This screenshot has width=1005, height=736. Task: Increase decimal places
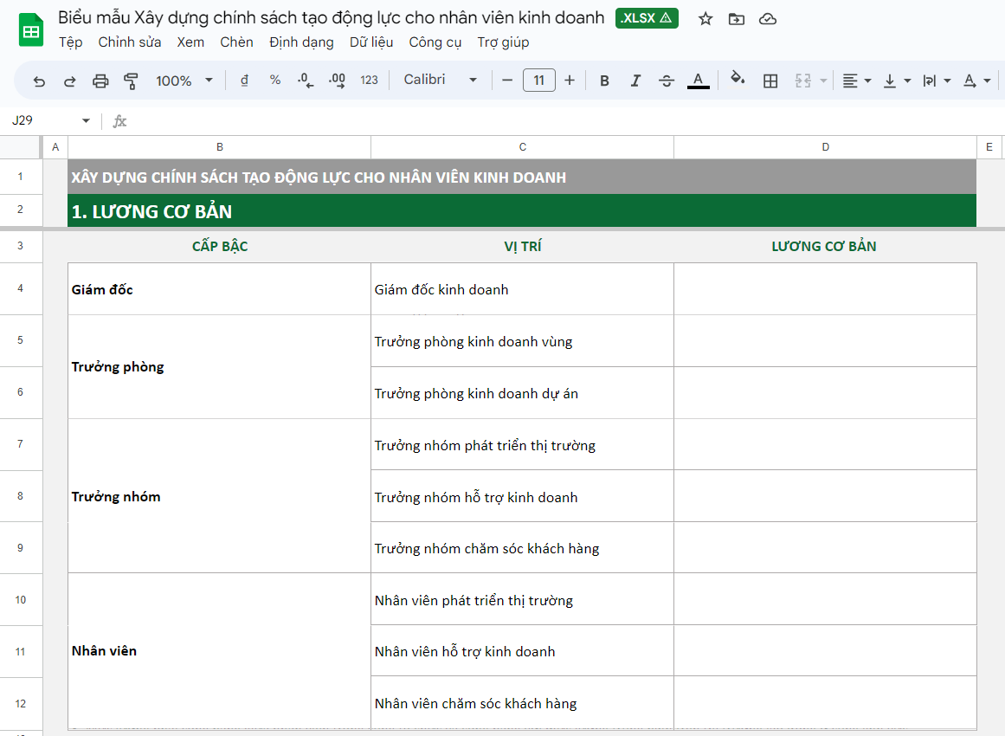click(x=337, y=81)
